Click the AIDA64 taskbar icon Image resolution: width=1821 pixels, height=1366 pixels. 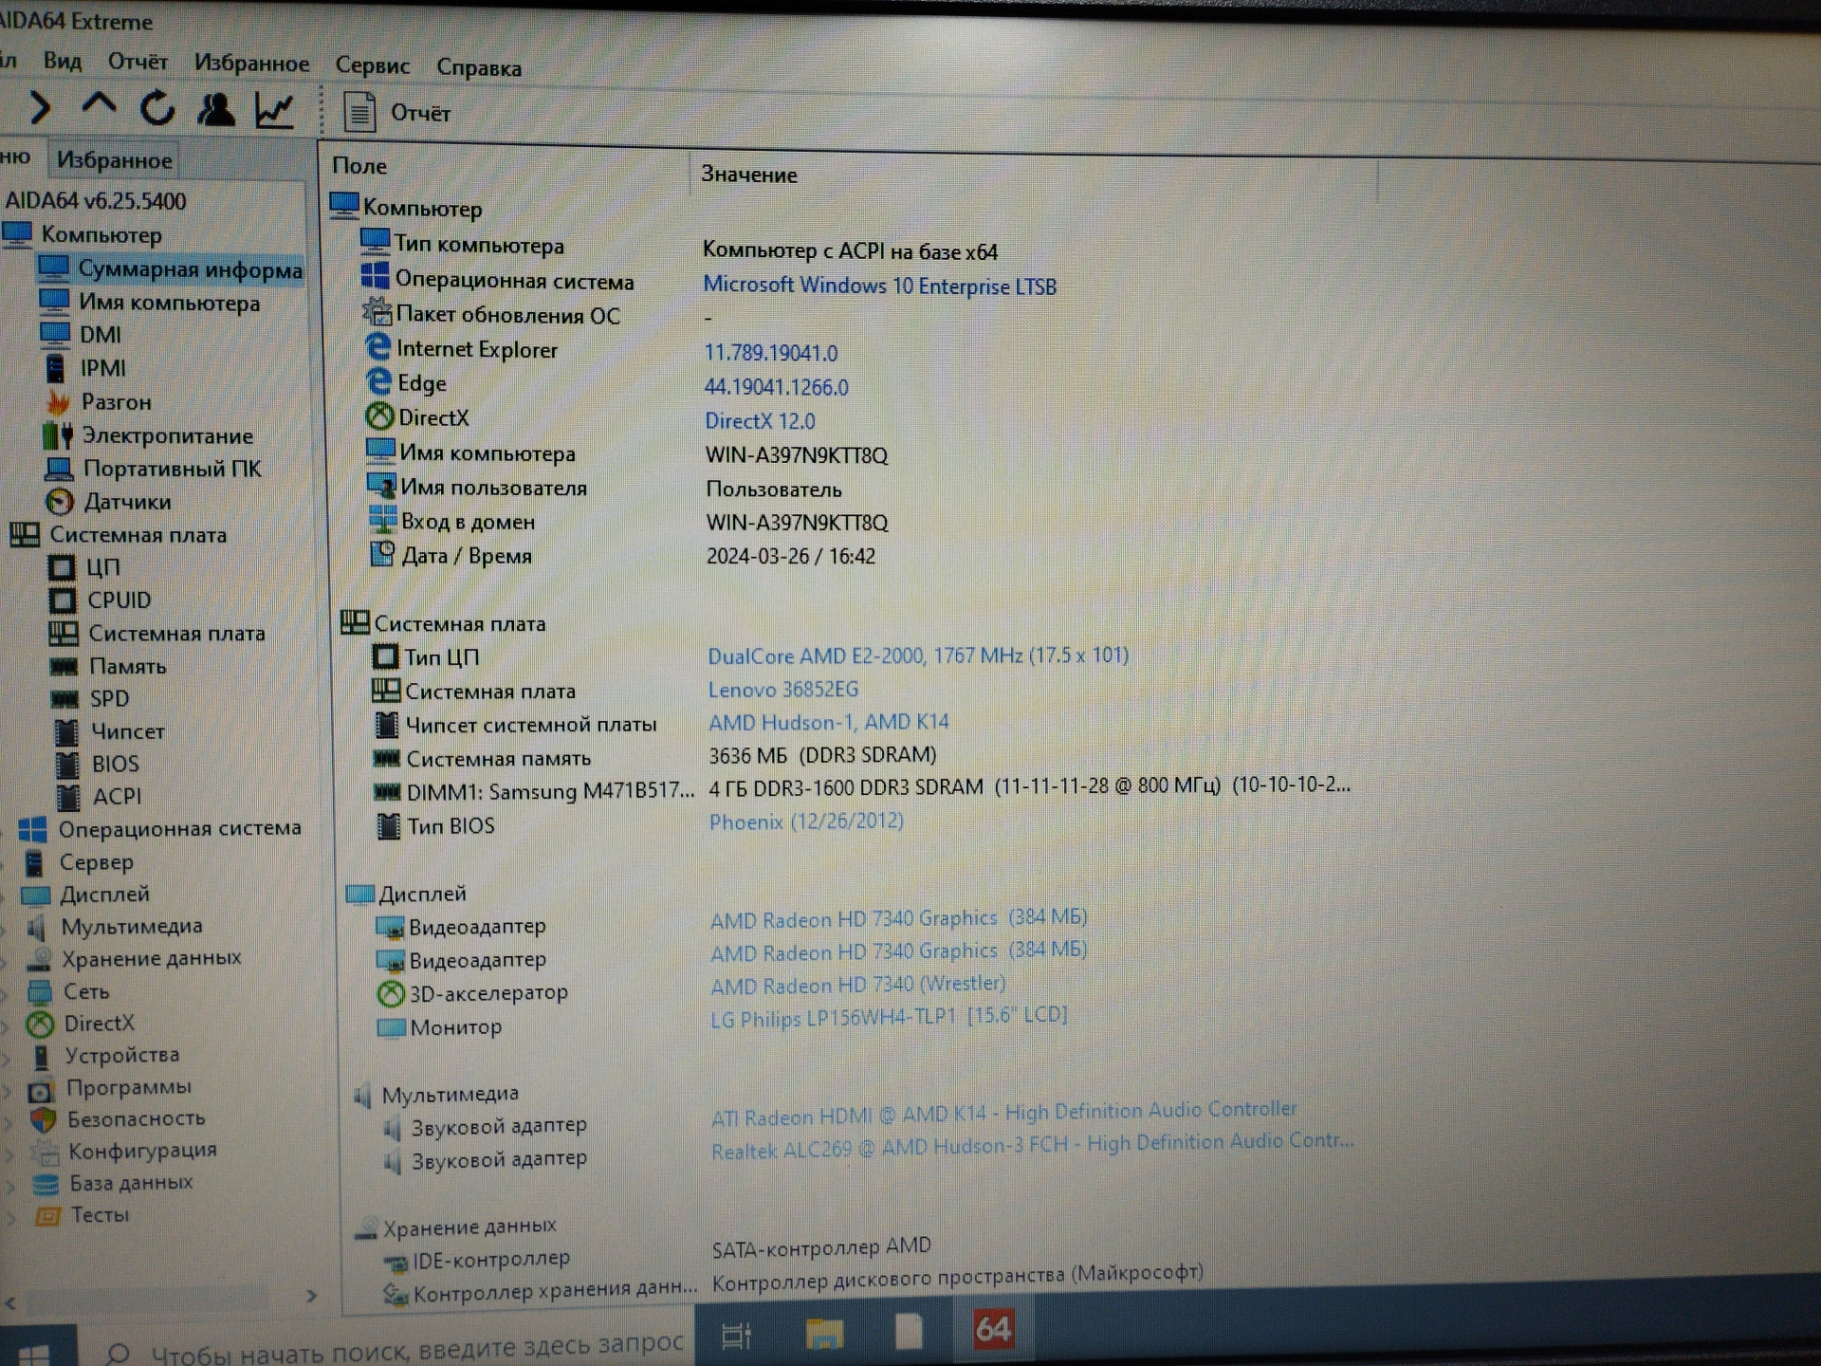click(x=993, y=1329)
